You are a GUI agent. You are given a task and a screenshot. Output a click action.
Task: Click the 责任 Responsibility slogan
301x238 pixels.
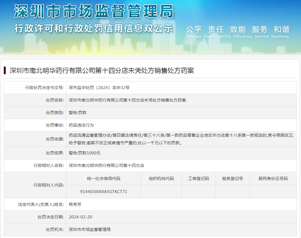217,32
